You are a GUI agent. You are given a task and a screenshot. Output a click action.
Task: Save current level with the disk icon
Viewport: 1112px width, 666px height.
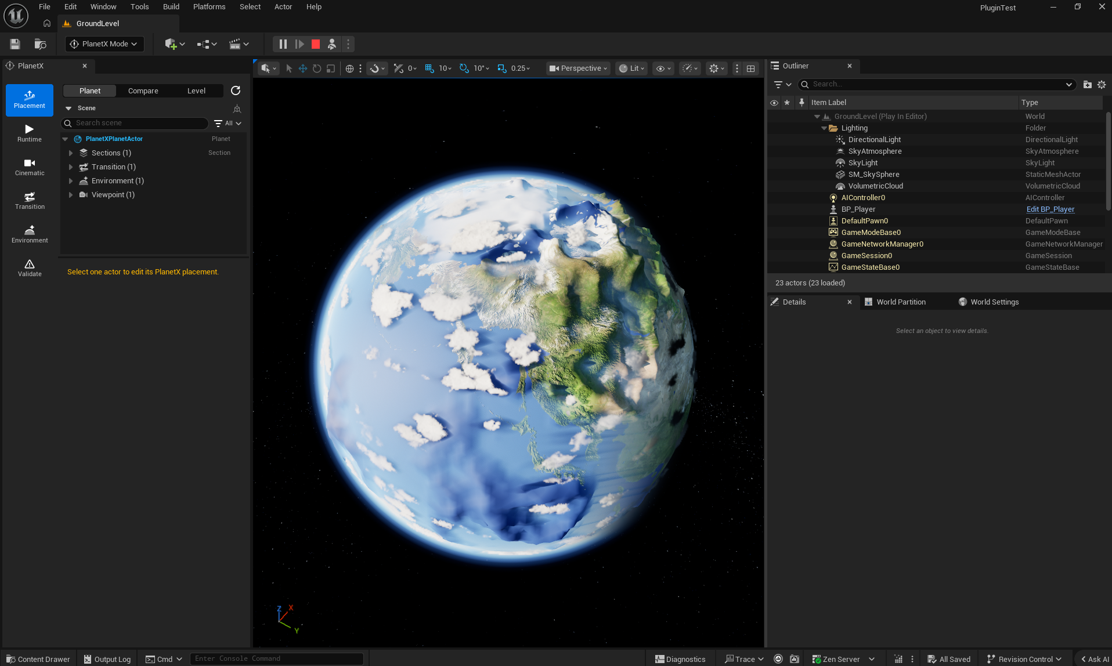[x=15, y=44]
